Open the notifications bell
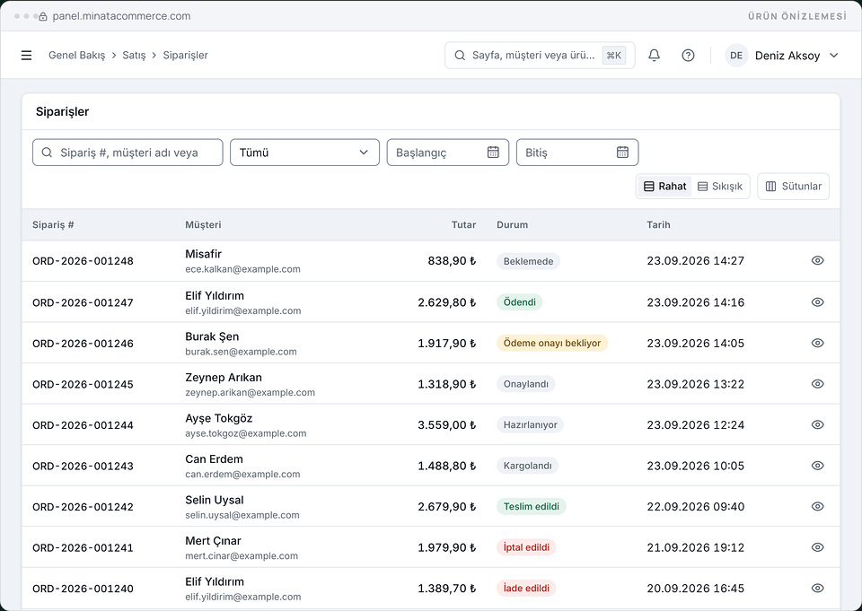The height and width of the screenshot is (611, 862). [654, 56]
